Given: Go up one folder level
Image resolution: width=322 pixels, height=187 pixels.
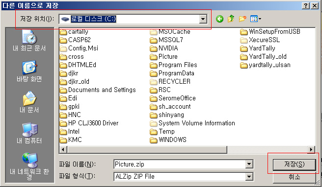Looking at the screenshot, I should click(231, 19).
